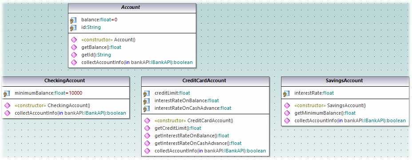Select the CheckingAccount() constructor operation

pos(52,105)
